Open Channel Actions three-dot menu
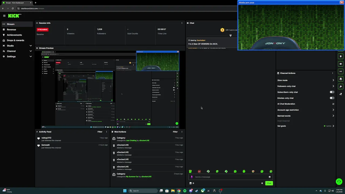The width and height of the screenshot is (345, 194). (333, 73)
